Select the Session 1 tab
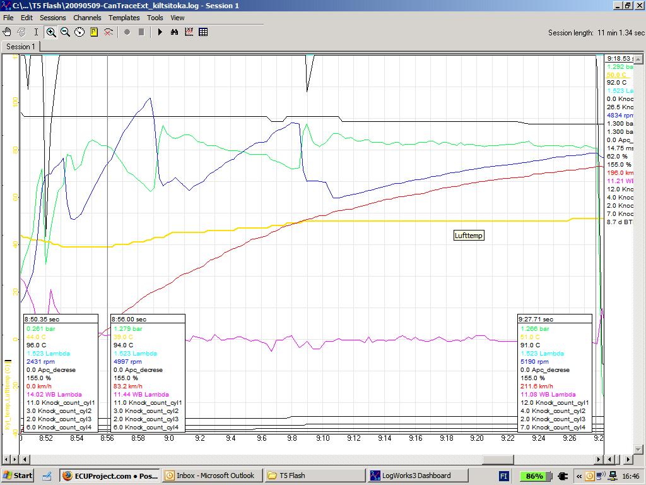 point(21,47)
